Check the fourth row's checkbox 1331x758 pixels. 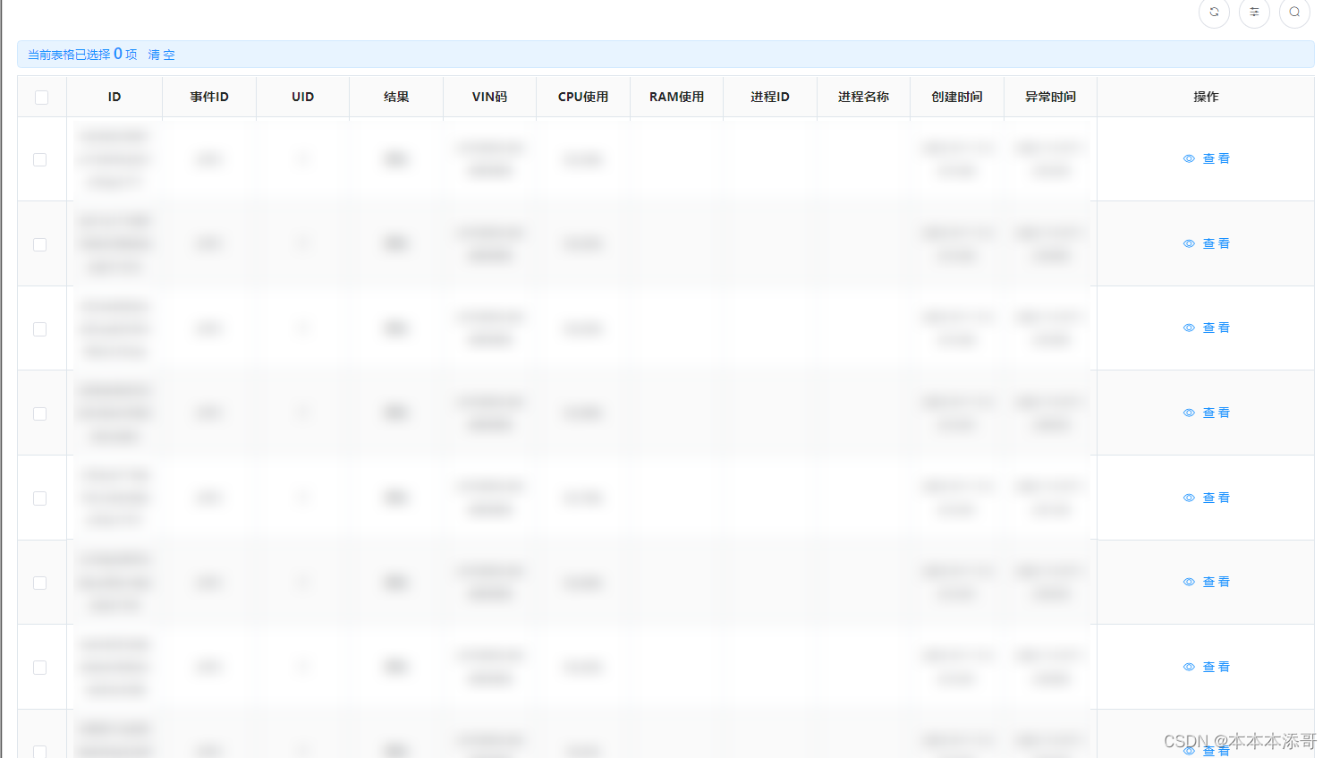tap(39, 413)
